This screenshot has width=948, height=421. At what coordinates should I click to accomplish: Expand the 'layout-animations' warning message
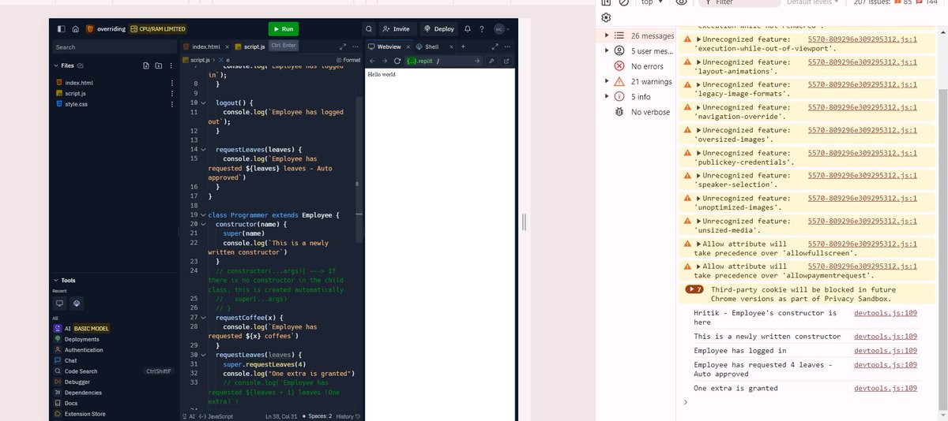point(698,61)
